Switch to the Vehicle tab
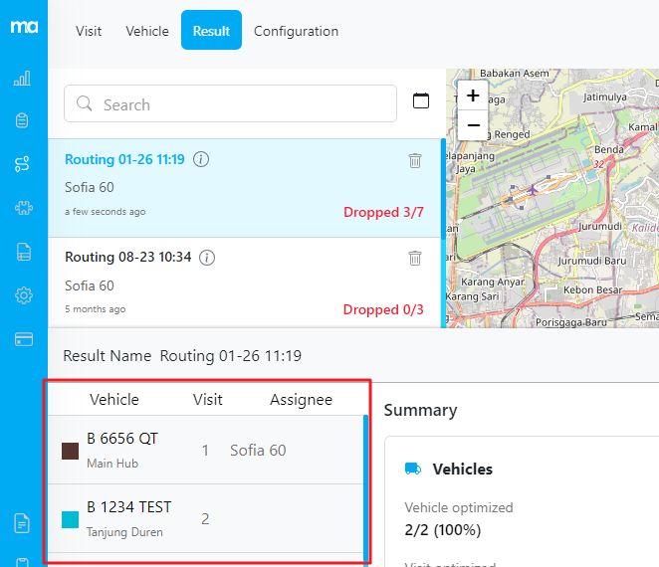The width and height of the screenshot is (659, 567). (x=147, y=31)
